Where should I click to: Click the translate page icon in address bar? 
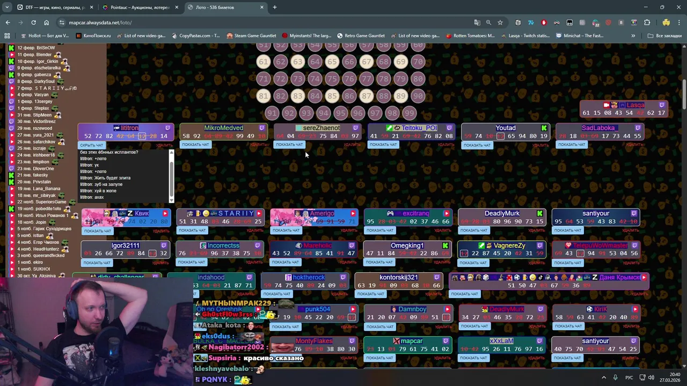point(477,23)
